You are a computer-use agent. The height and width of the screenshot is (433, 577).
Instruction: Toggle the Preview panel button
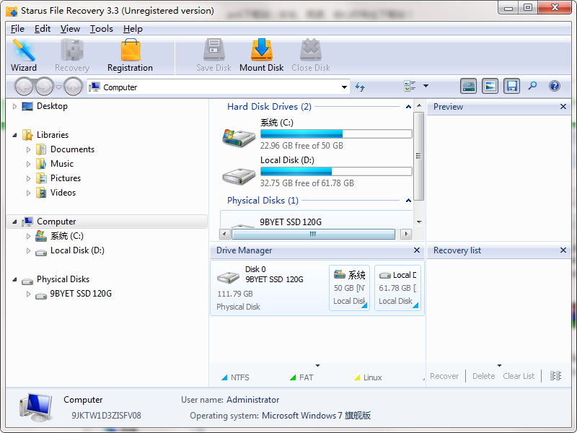[x=490, y=86]
